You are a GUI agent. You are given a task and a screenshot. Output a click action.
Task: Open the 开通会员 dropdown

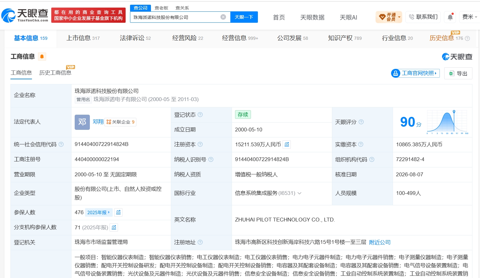[389, 17]
